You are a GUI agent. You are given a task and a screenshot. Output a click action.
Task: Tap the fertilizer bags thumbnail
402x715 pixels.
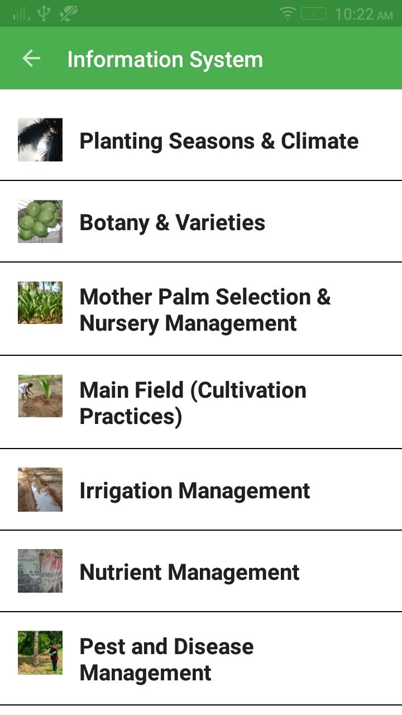[x=40, y=571]
